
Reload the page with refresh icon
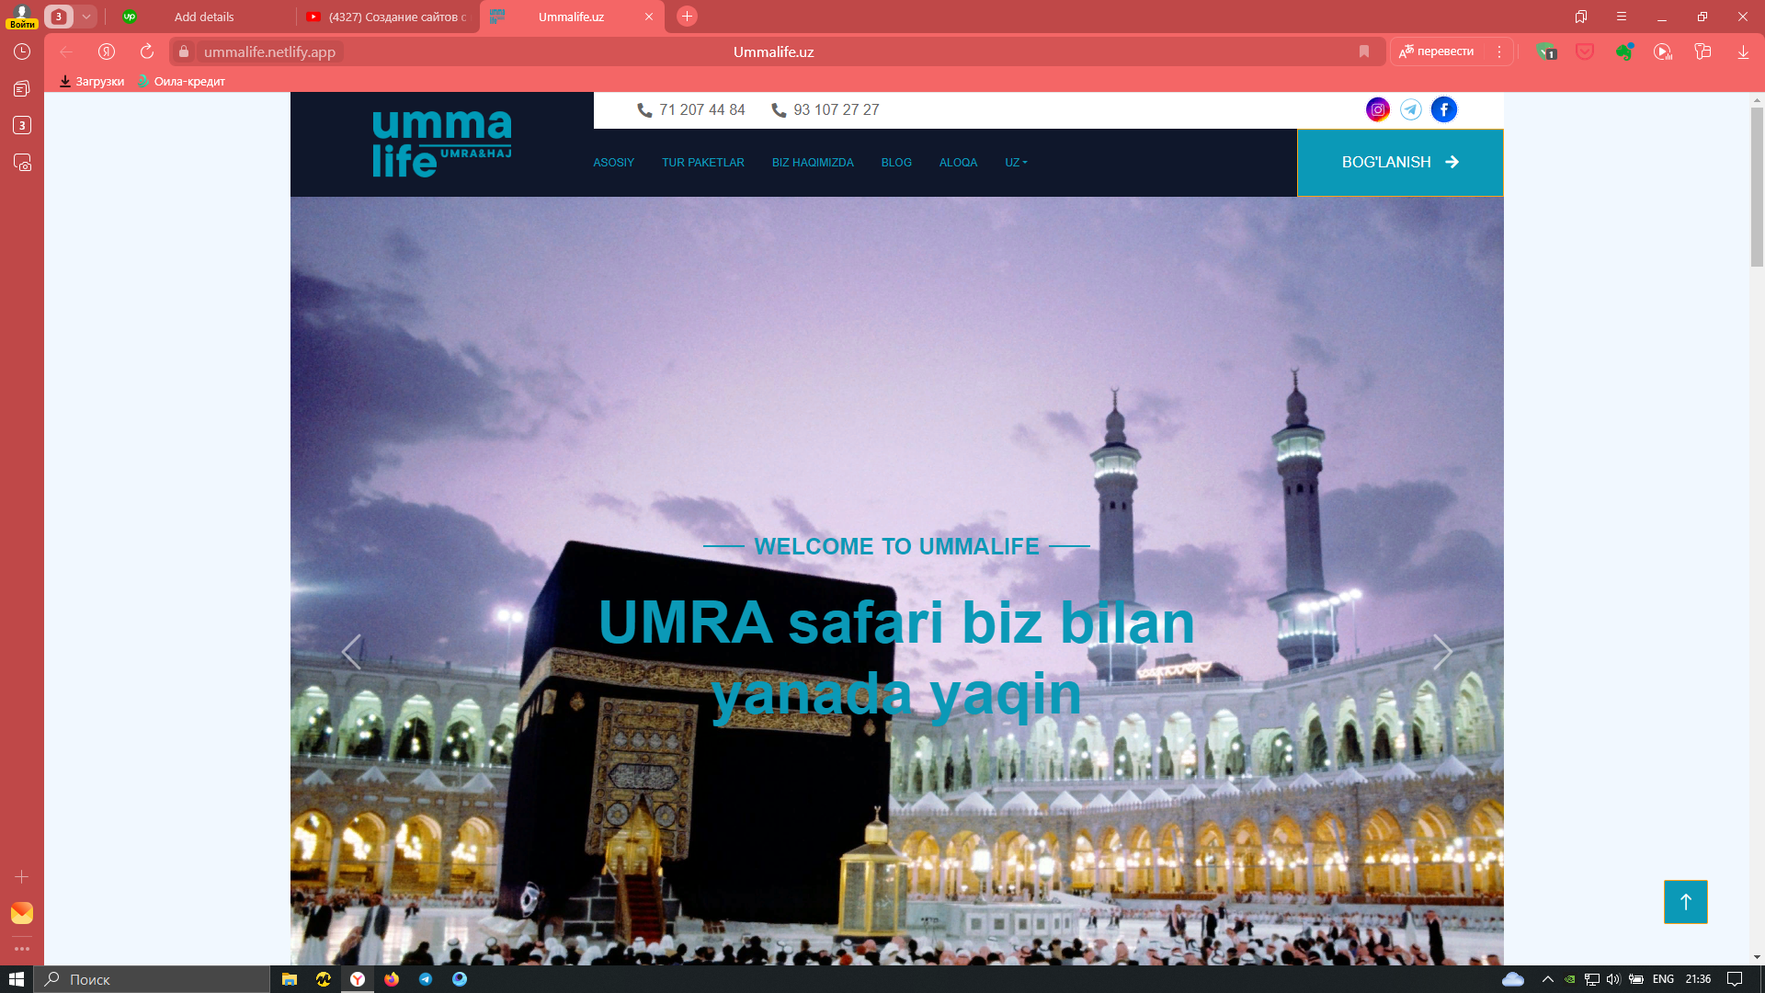(147, 51)
